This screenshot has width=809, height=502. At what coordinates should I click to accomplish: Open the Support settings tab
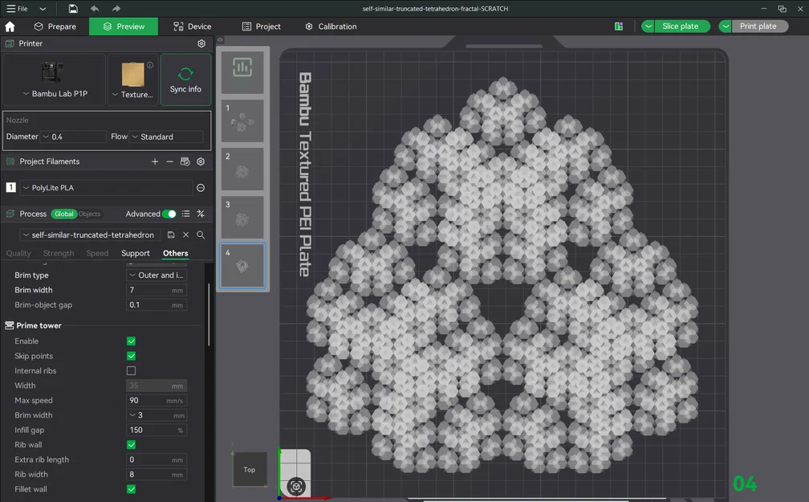tap(135, 253)
